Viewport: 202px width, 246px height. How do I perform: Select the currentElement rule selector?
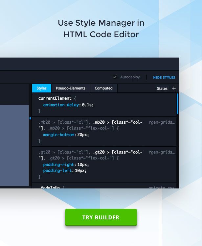(55, 98)
